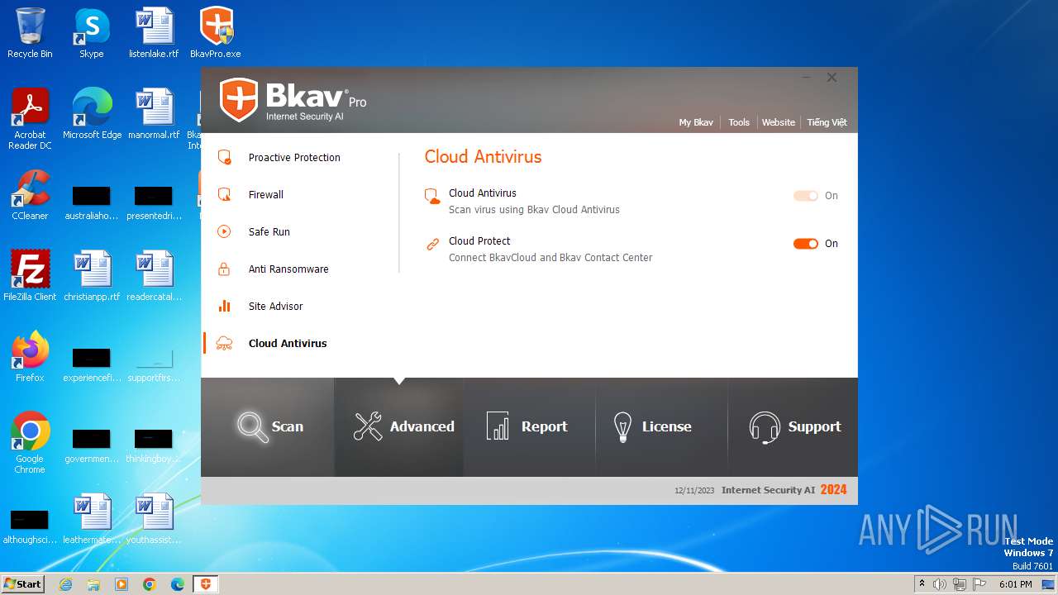The width and height of the screenshot is (1058, 595).
Task: Select the Recycle Bin icon
Action: click(30, 34)
